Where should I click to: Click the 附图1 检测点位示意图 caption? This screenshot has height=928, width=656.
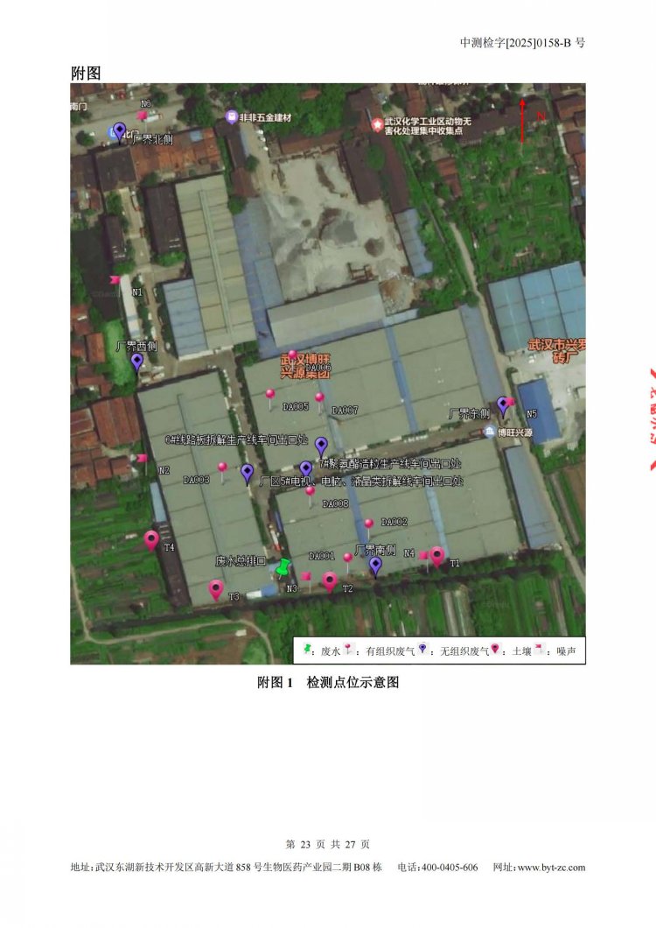[328, 682]
